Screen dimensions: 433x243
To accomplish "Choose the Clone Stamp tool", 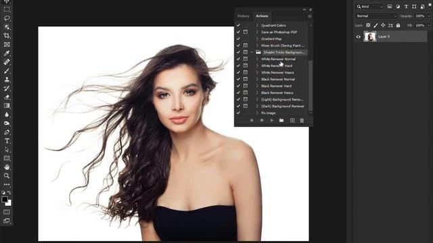I will click(x=7, y=80).
